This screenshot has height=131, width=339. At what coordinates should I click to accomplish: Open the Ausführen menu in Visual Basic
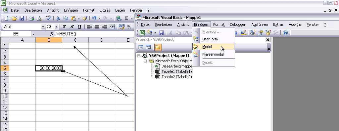pos(260,24)
